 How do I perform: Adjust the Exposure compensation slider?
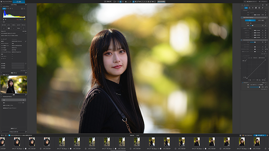click(x=255, y=15)
